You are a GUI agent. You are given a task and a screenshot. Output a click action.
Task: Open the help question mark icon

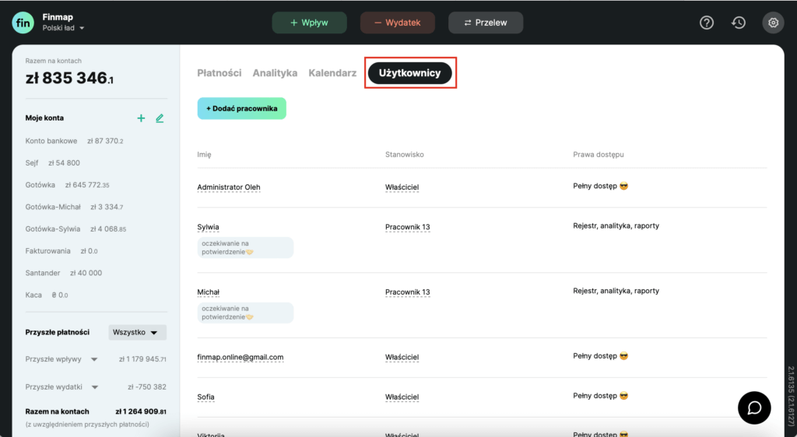click(707, 23)
